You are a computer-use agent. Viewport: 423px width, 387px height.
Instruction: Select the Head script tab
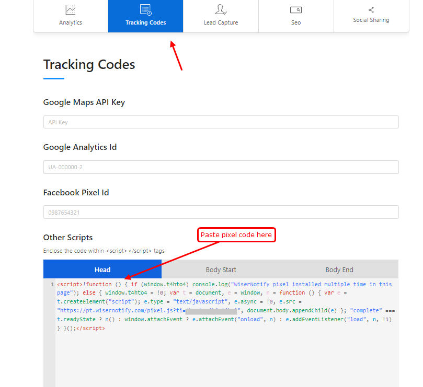coord(102,269)
